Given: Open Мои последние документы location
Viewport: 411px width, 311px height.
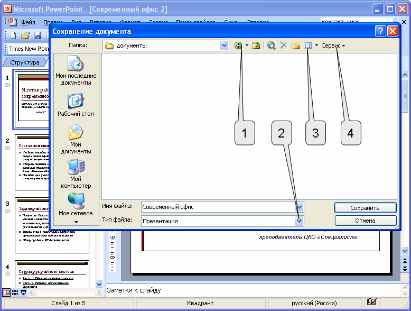Looking at the screenshot, I should click(x=76, y=70).
